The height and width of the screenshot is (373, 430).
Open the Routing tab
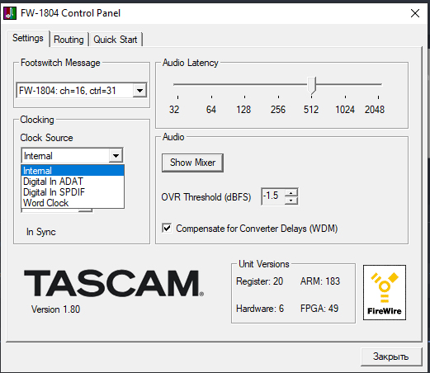click(69, 40)
